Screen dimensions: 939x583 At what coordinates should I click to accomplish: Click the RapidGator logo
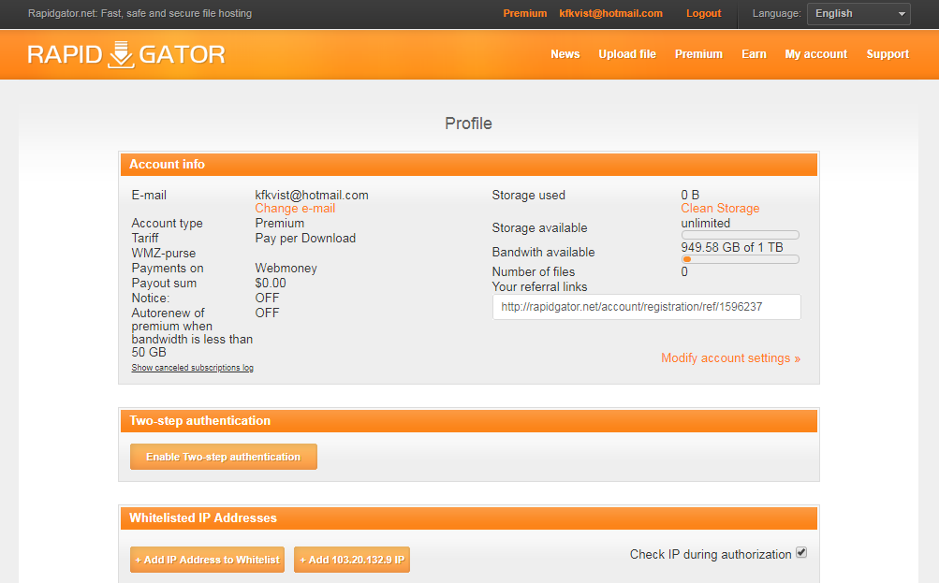click(x=126, y=54)
